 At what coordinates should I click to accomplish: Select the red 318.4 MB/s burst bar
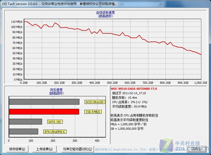point(44,112)
